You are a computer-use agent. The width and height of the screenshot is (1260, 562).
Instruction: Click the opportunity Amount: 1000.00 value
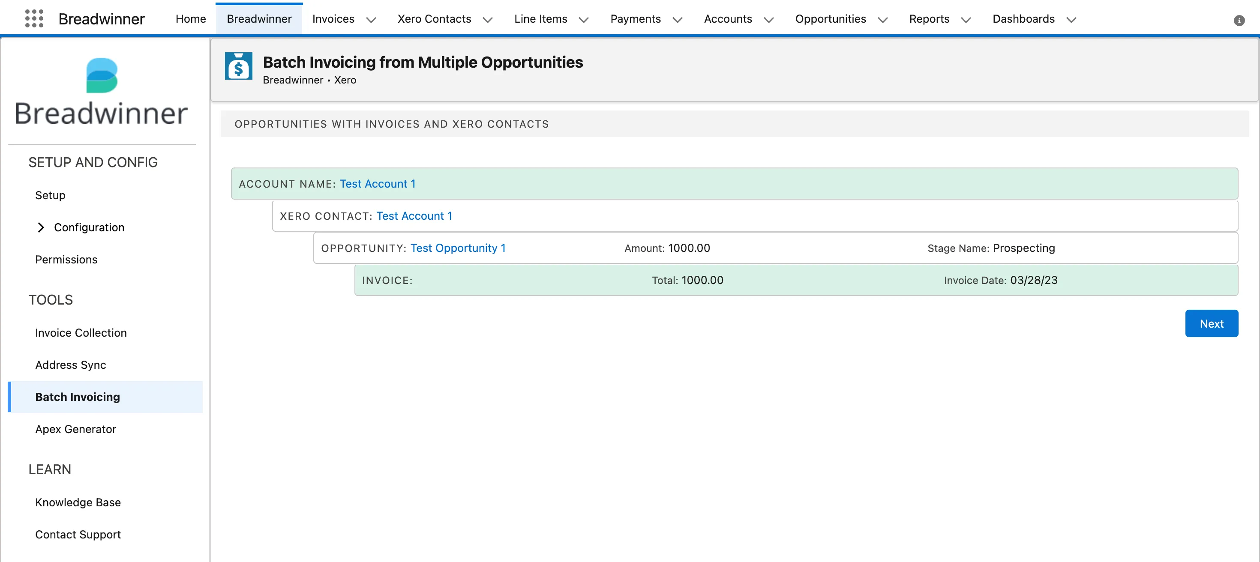click(x=689, y=248)
